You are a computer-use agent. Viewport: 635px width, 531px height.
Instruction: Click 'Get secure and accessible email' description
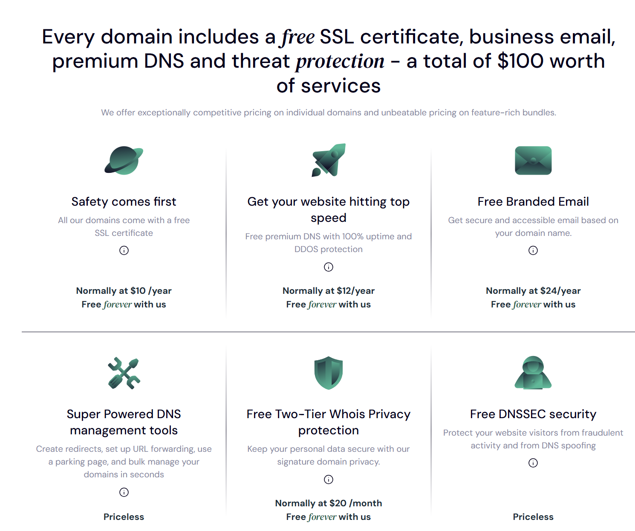533,227
